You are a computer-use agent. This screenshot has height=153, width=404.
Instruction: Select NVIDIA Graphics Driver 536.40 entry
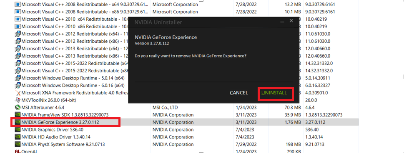pos(52,130)
